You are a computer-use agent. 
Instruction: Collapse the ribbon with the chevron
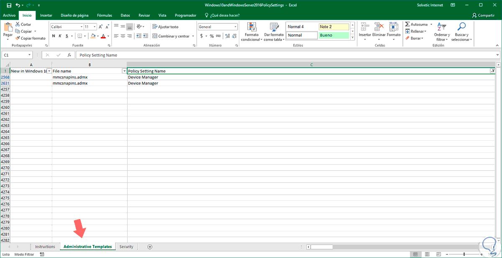pos(497,45)
